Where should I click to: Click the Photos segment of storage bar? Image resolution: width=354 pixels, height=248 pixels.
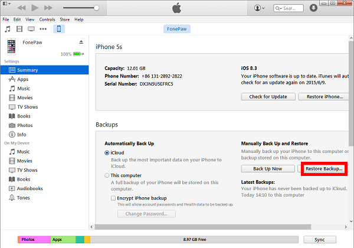click(x=34, y=239)
